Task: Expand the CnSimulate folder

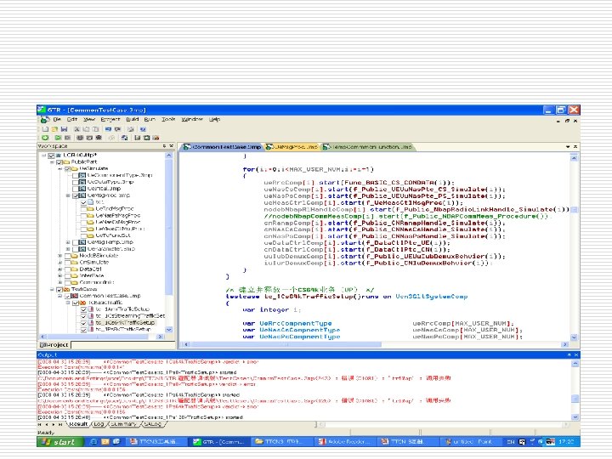Action: [x=60, y=263]
